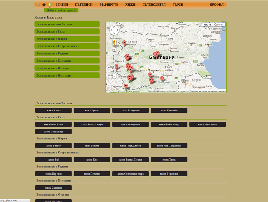Open хижа Боровица
The width and height of the screenshot is (268, 202).
click(x=169, y=174)
